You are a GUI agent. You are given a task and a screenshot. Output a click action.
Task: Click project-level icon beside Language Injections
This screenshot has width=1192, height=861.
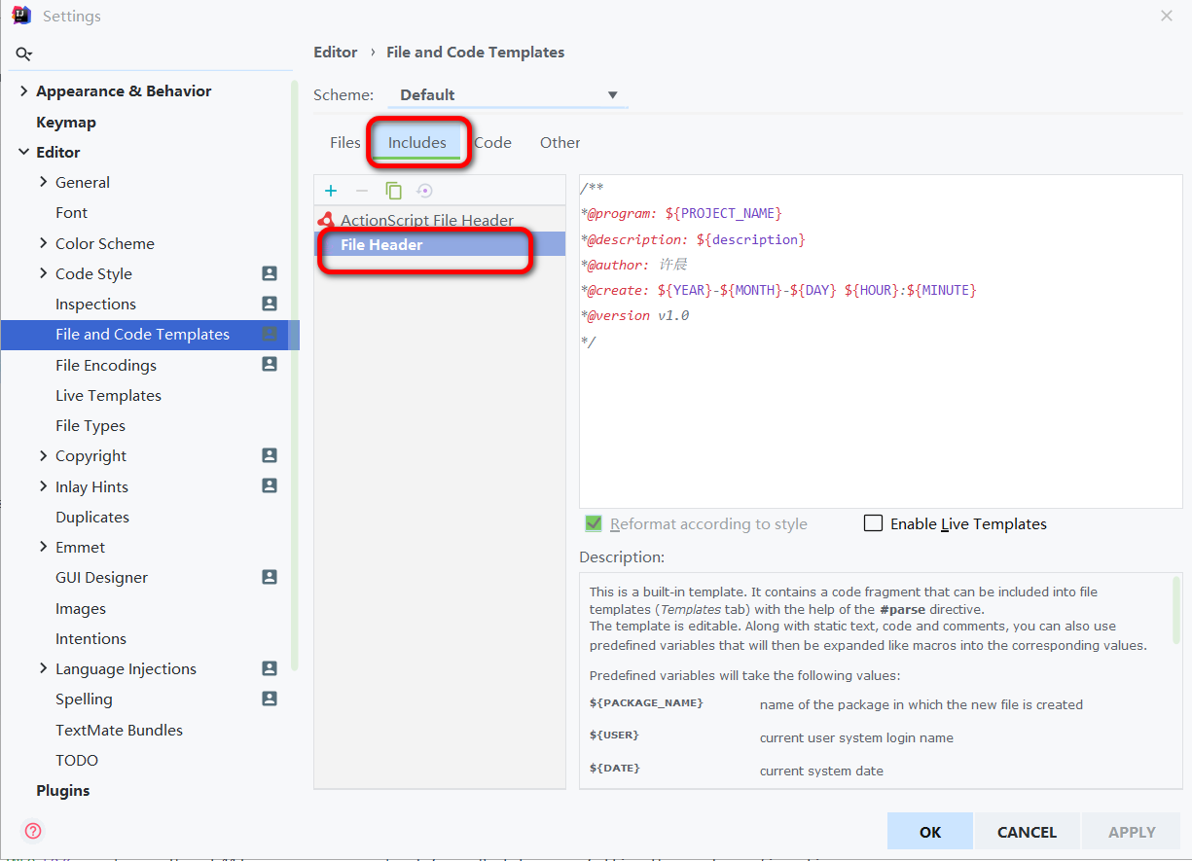click(270, 668)
